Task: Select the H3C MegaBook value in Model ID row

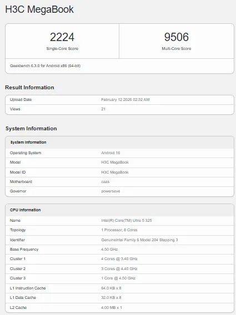Action: point(115,172)
